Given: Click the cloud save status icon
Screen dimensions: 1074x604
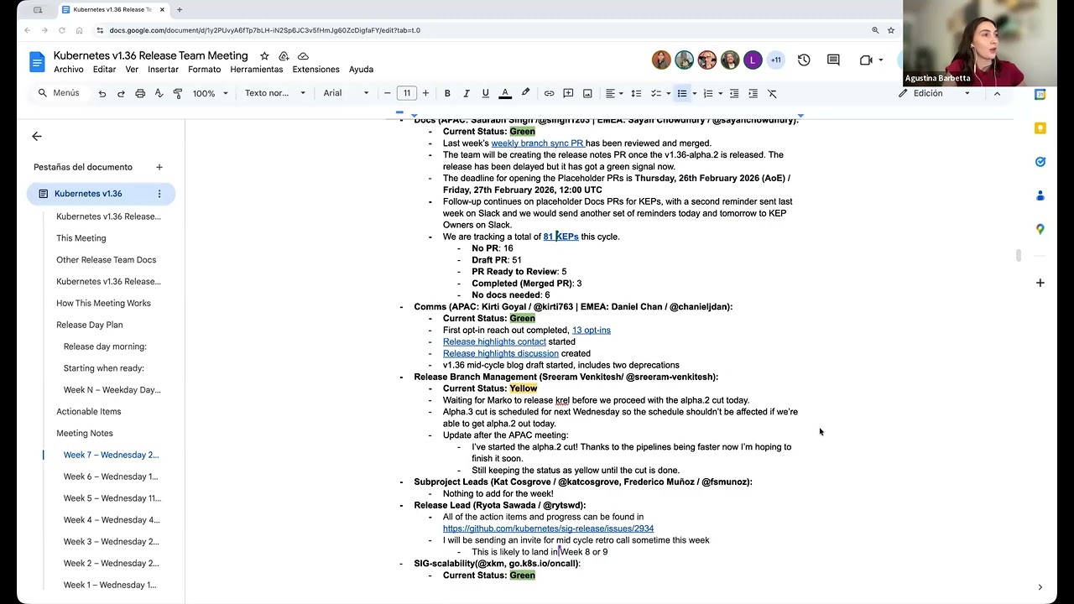Looking at the screenshot, I should click(x=303, y=56).
